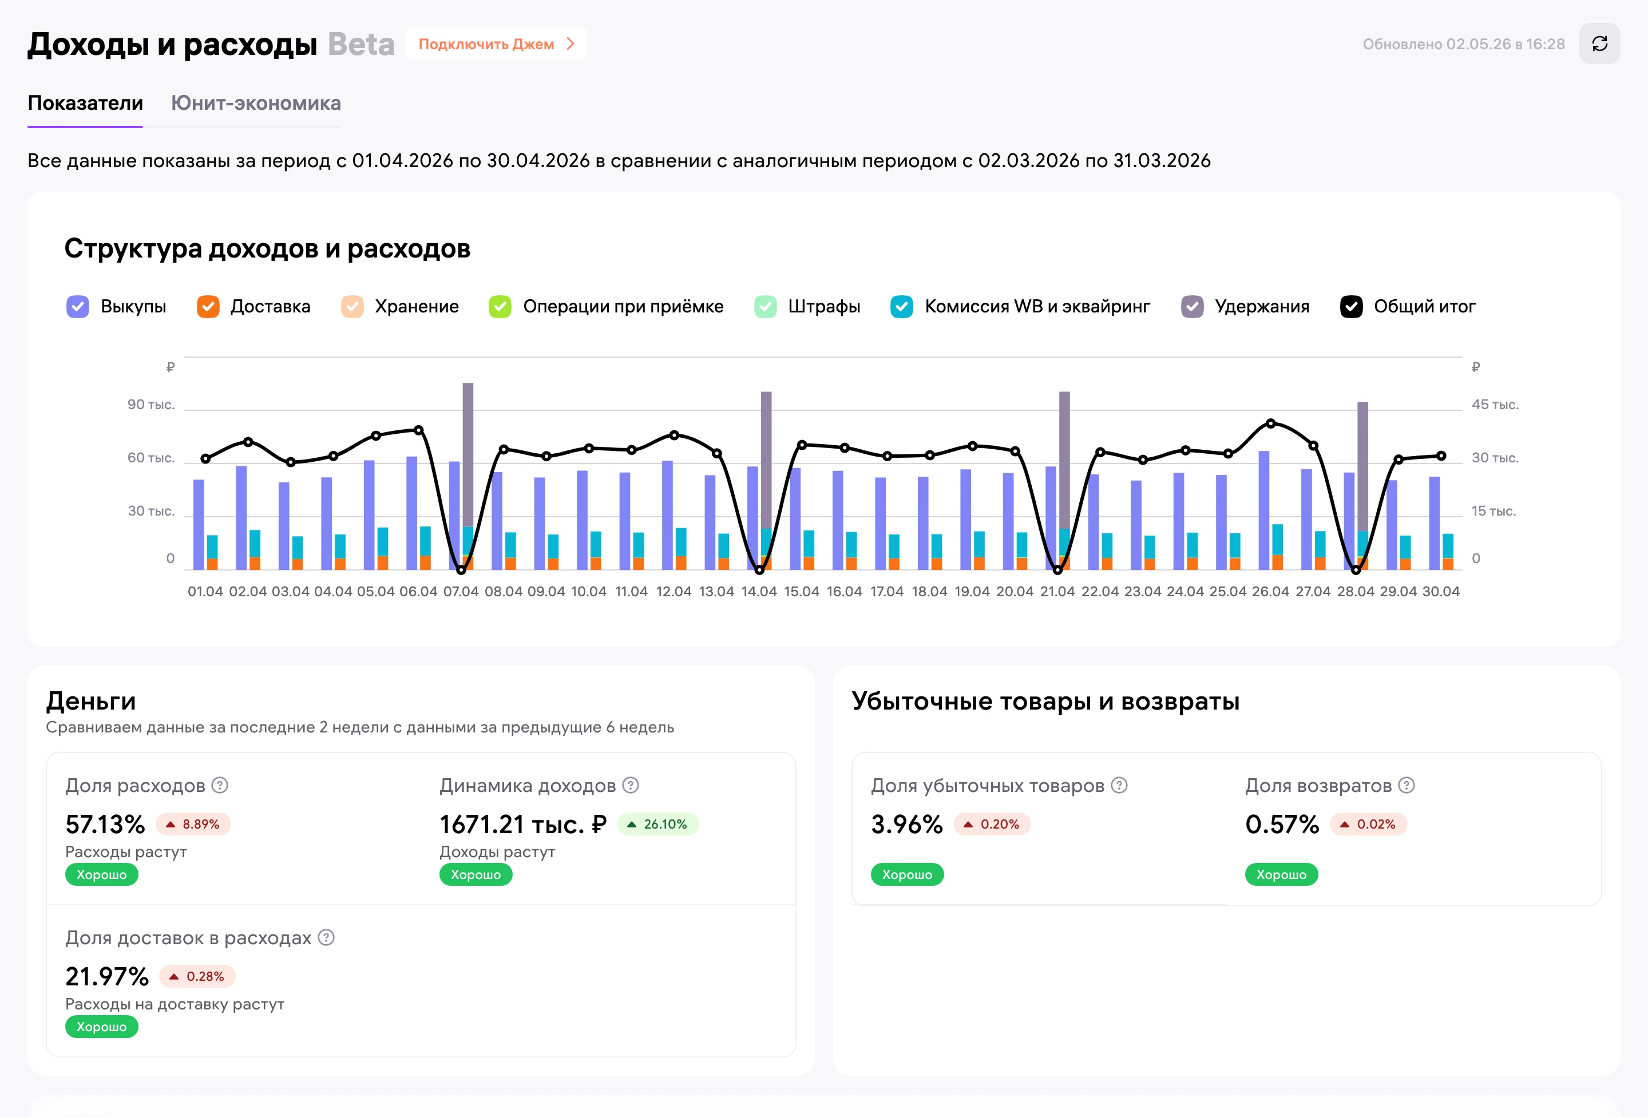Click help icon beside Доля возвратов
The width and height of the screenshot is (1648, 1117).
[1406, 785]
